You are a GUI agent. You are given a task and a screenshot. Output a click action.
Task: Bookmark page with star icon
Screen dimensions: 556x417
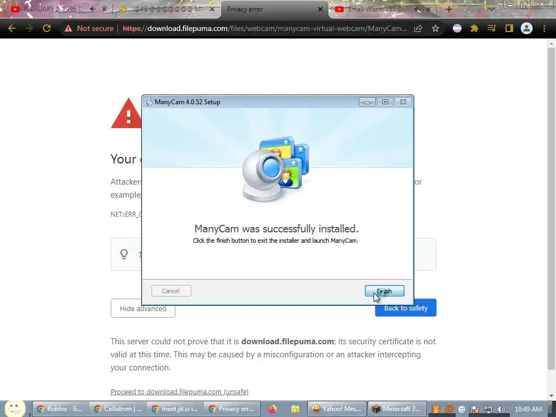click(435, 28)
